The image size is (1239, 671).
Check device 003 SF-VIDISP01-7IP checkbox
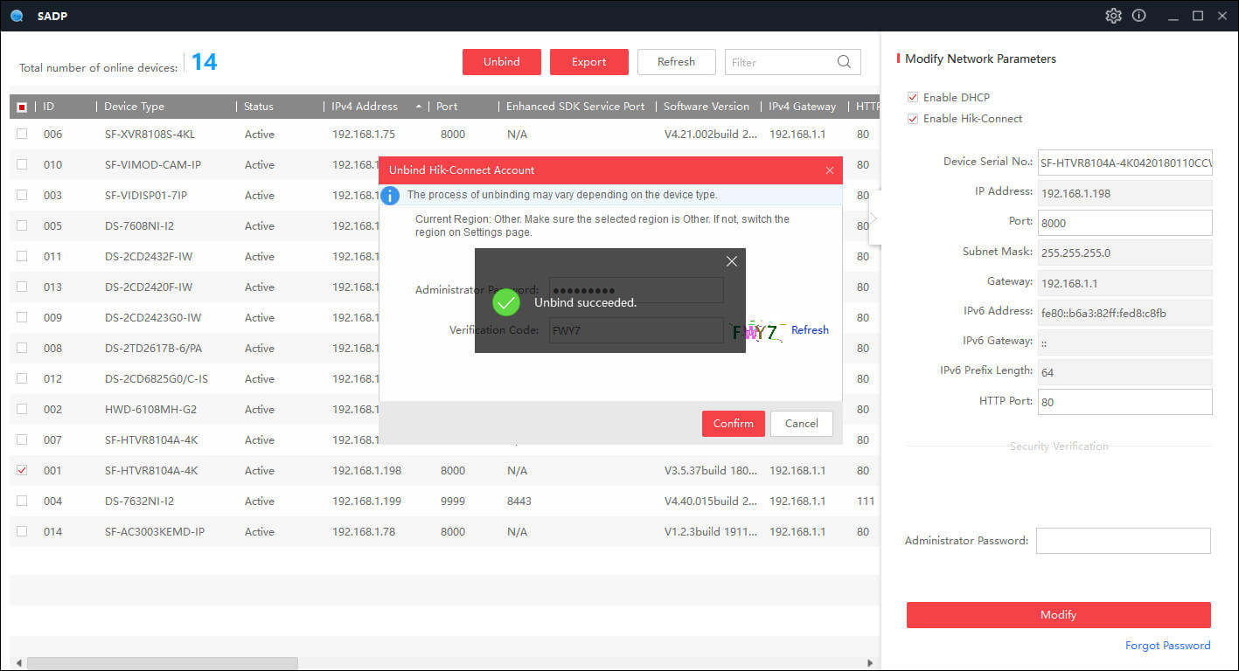[22, 195]
